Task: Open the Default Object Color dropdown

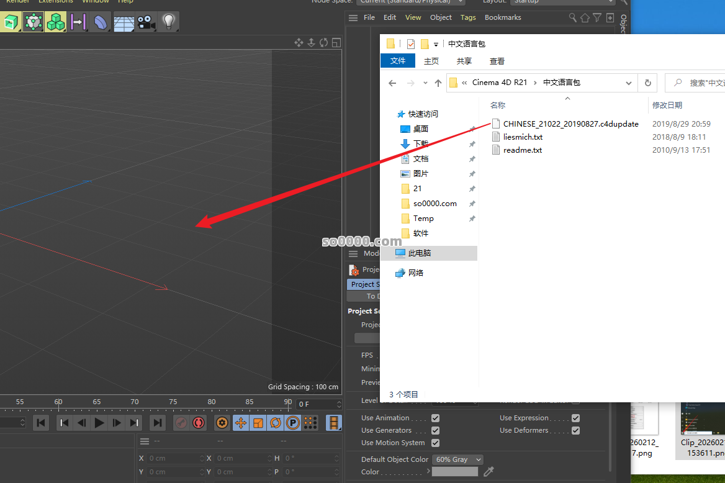Action: (457, 459)
